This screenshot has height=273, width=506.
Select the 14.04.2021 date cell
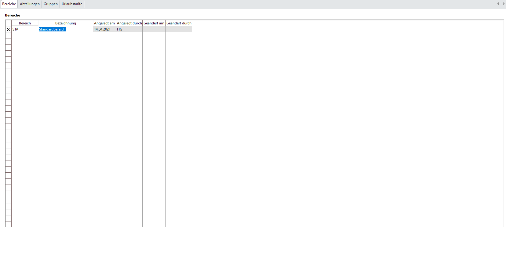(104, 29)
